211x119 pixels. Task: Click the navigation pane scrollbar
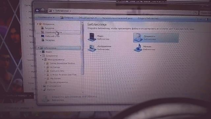pyautogui.click(x=82, y=49)
